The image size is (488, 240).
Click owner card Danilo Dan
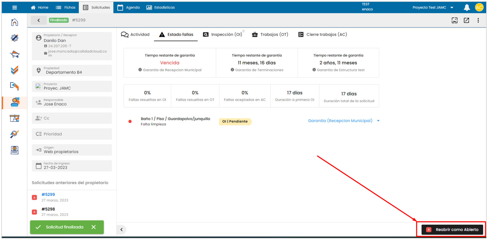coord(72,46)
